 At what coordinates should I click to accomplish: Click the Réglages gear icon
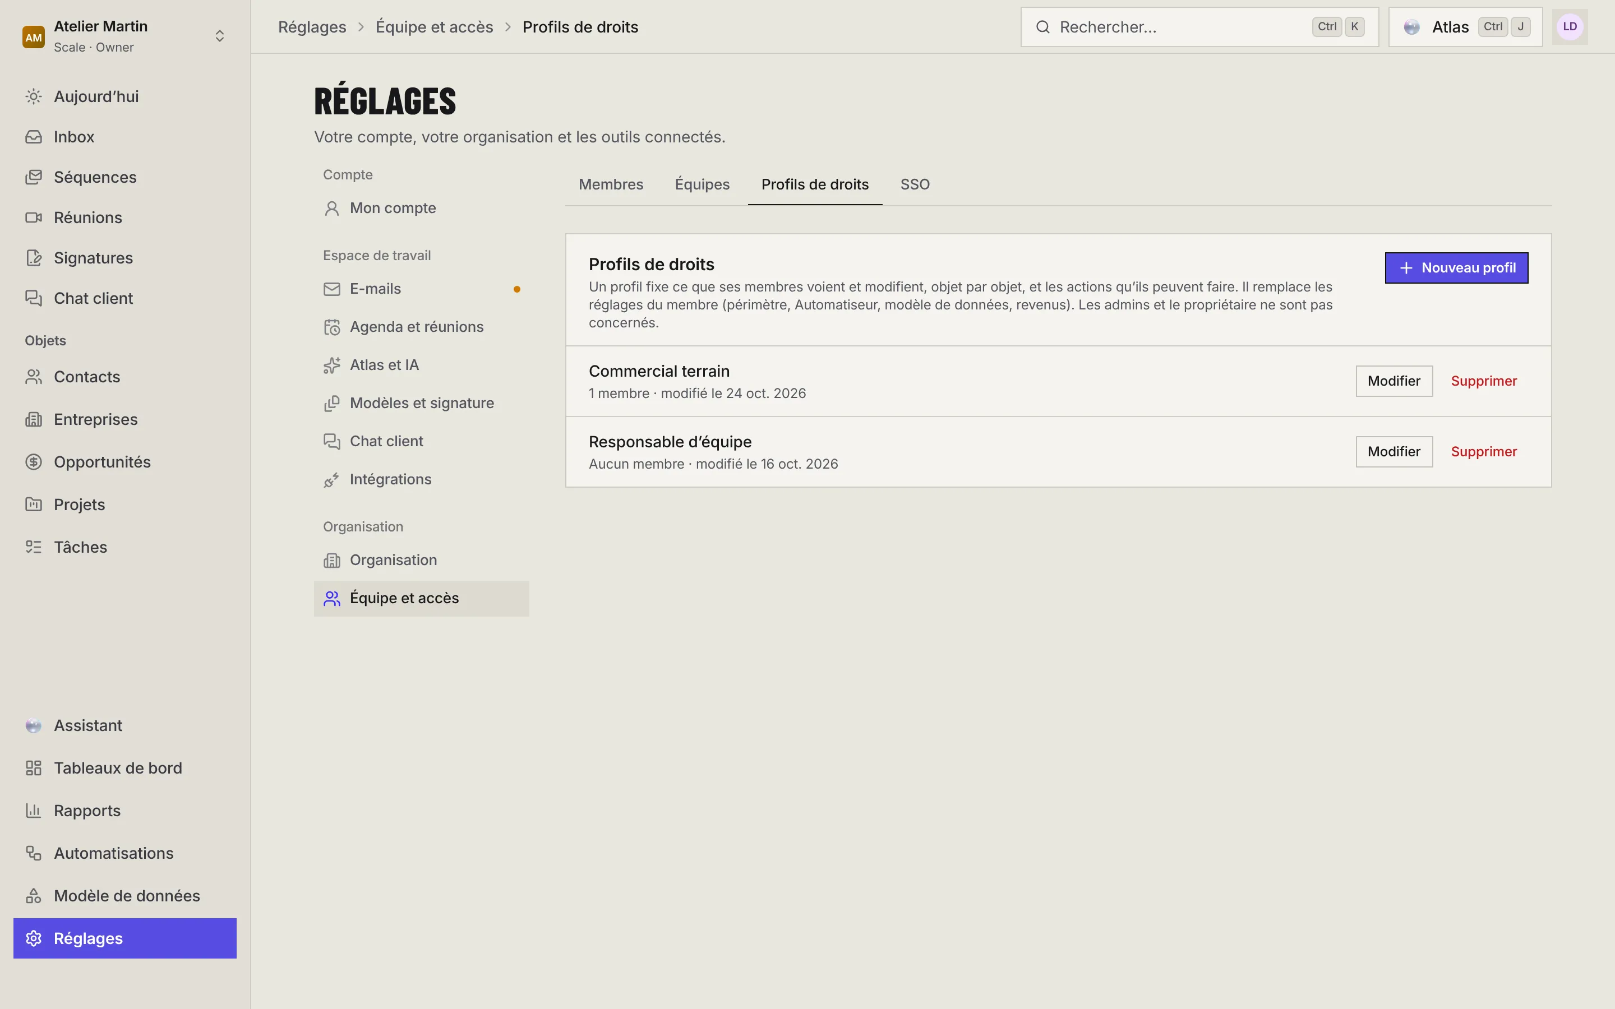pos(34,938)
